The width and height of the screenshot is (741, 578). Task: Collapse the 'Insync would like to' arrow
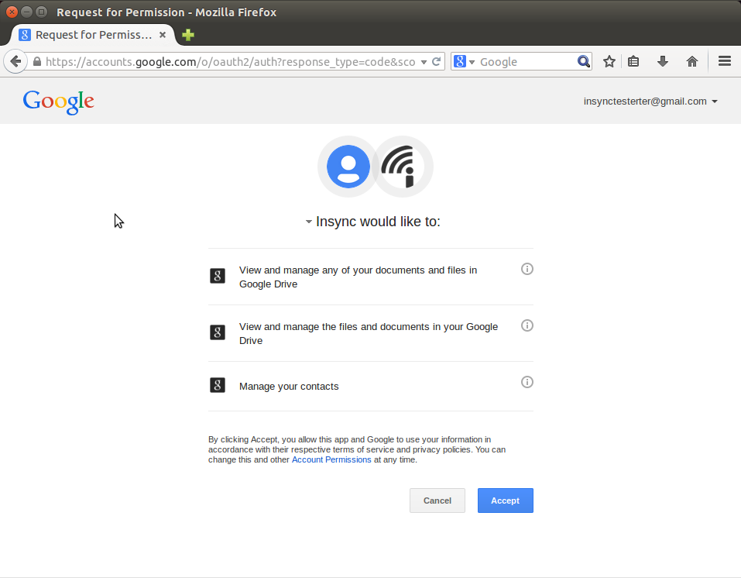pos(308,222)
